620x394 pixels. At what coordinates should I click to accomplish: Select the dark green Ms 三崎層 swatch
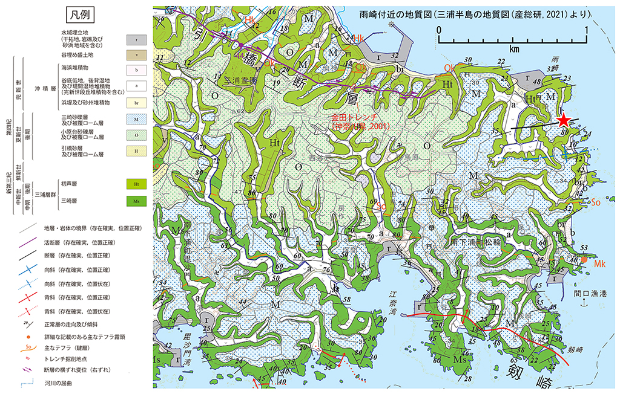[x=137, y=200]
